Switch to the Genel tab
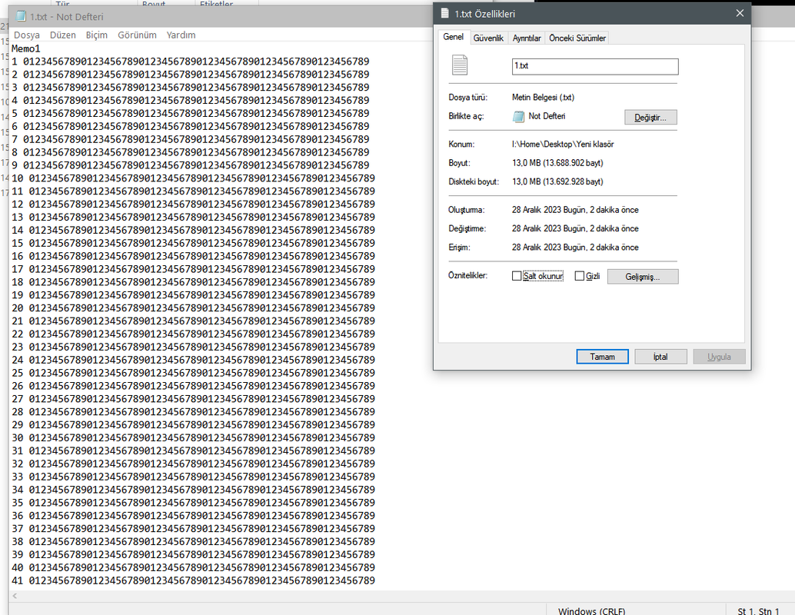Image resolution: width=795 pixels, height=615 pixels. (x=454, y=36)
